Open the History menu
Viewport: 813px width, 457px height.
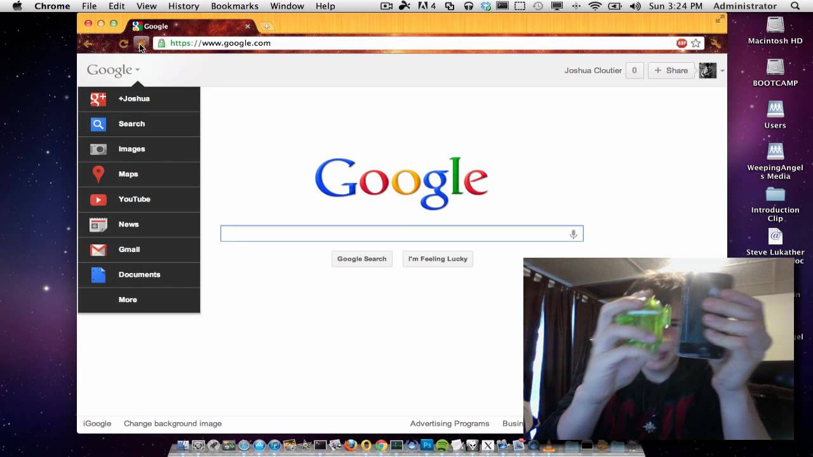click(x=184, y=6)
